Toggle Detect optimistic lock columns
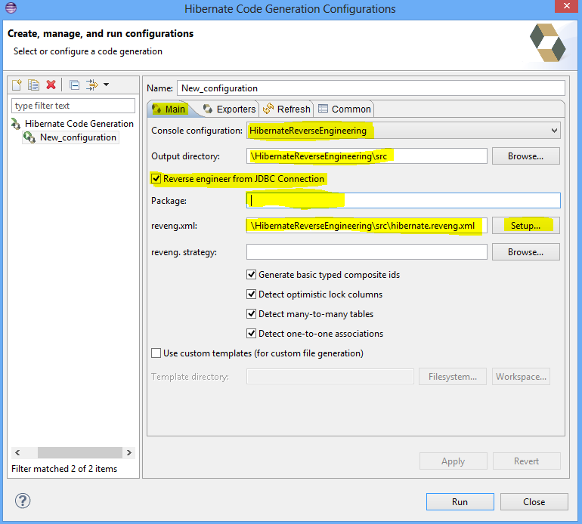The height and width of the screenshot is (524, 582). (x=251, y=294)
